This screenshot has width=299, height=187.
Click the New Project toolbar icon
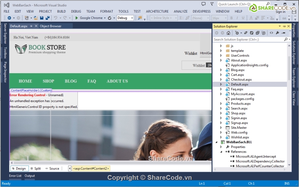click(26, 18)
